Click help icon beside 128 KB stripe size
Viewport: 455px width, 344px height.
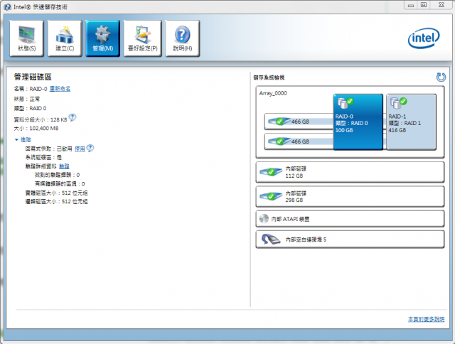73,117
